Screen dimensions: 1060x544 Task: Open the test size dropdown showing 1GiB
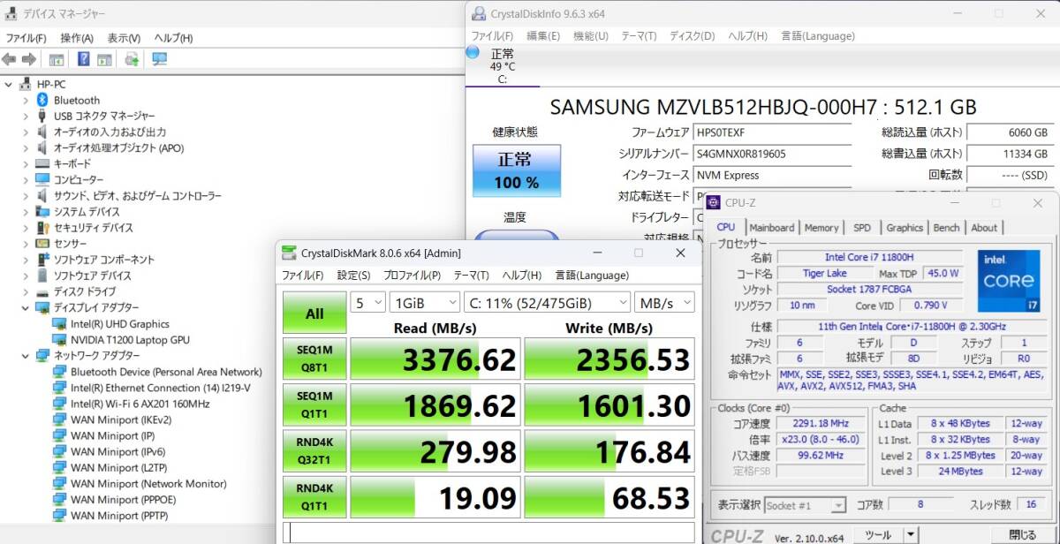tap(424, 302)
